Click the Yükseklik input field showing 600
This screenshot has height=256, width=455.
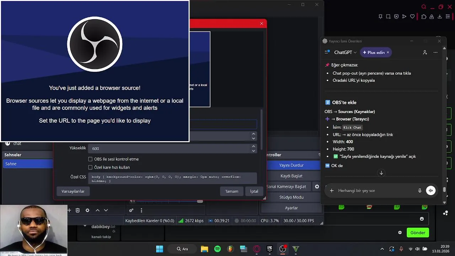(x=170, y=149)
